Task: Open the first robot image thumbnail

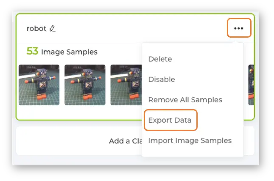Action: pyautogui.click(x=39, y=85)
